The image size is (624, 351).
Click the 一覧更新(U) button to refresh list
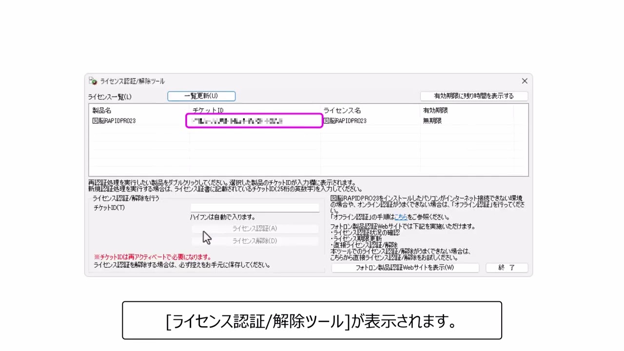click(201, 96)
